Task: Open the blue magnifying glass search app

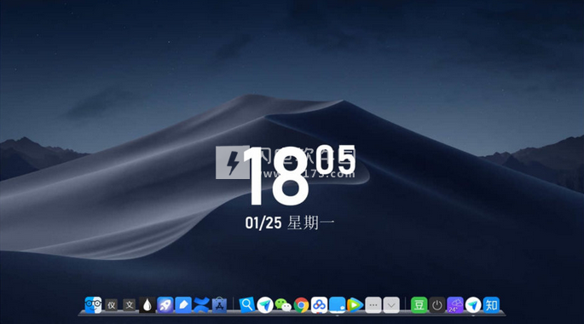Action: [x=246, y=305]
